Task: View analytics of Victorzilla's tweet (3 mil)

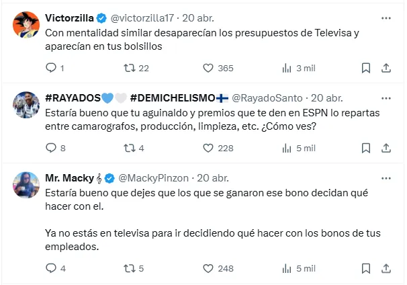Action: pyautogui.click(x=287, y=68)
